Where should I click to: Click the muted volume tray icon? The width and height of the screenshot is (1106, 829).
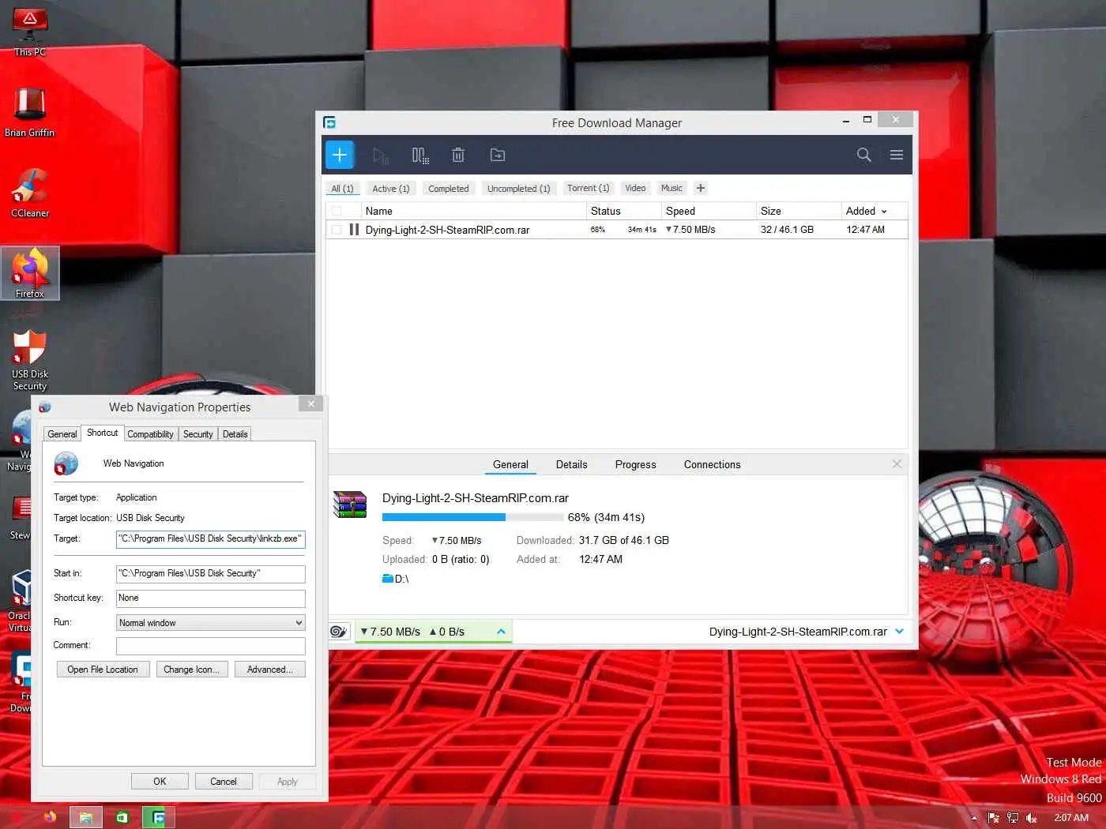[x=1031, y=818]
